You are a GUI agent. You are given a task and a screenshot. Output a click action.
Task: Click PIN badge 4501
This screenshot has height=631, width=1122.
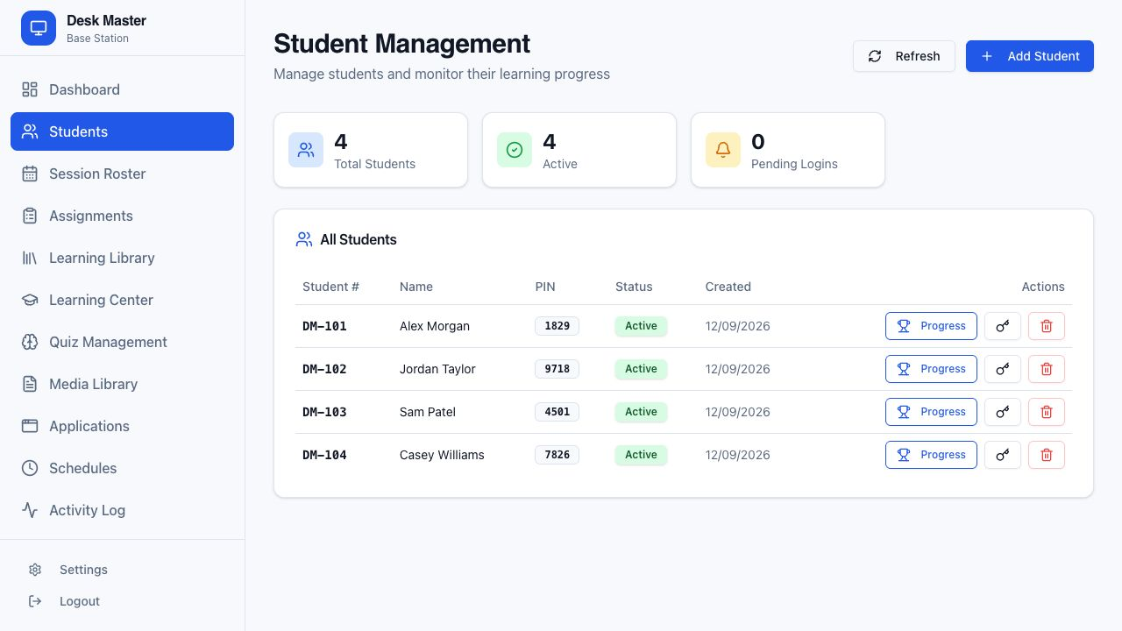(557, 412)
